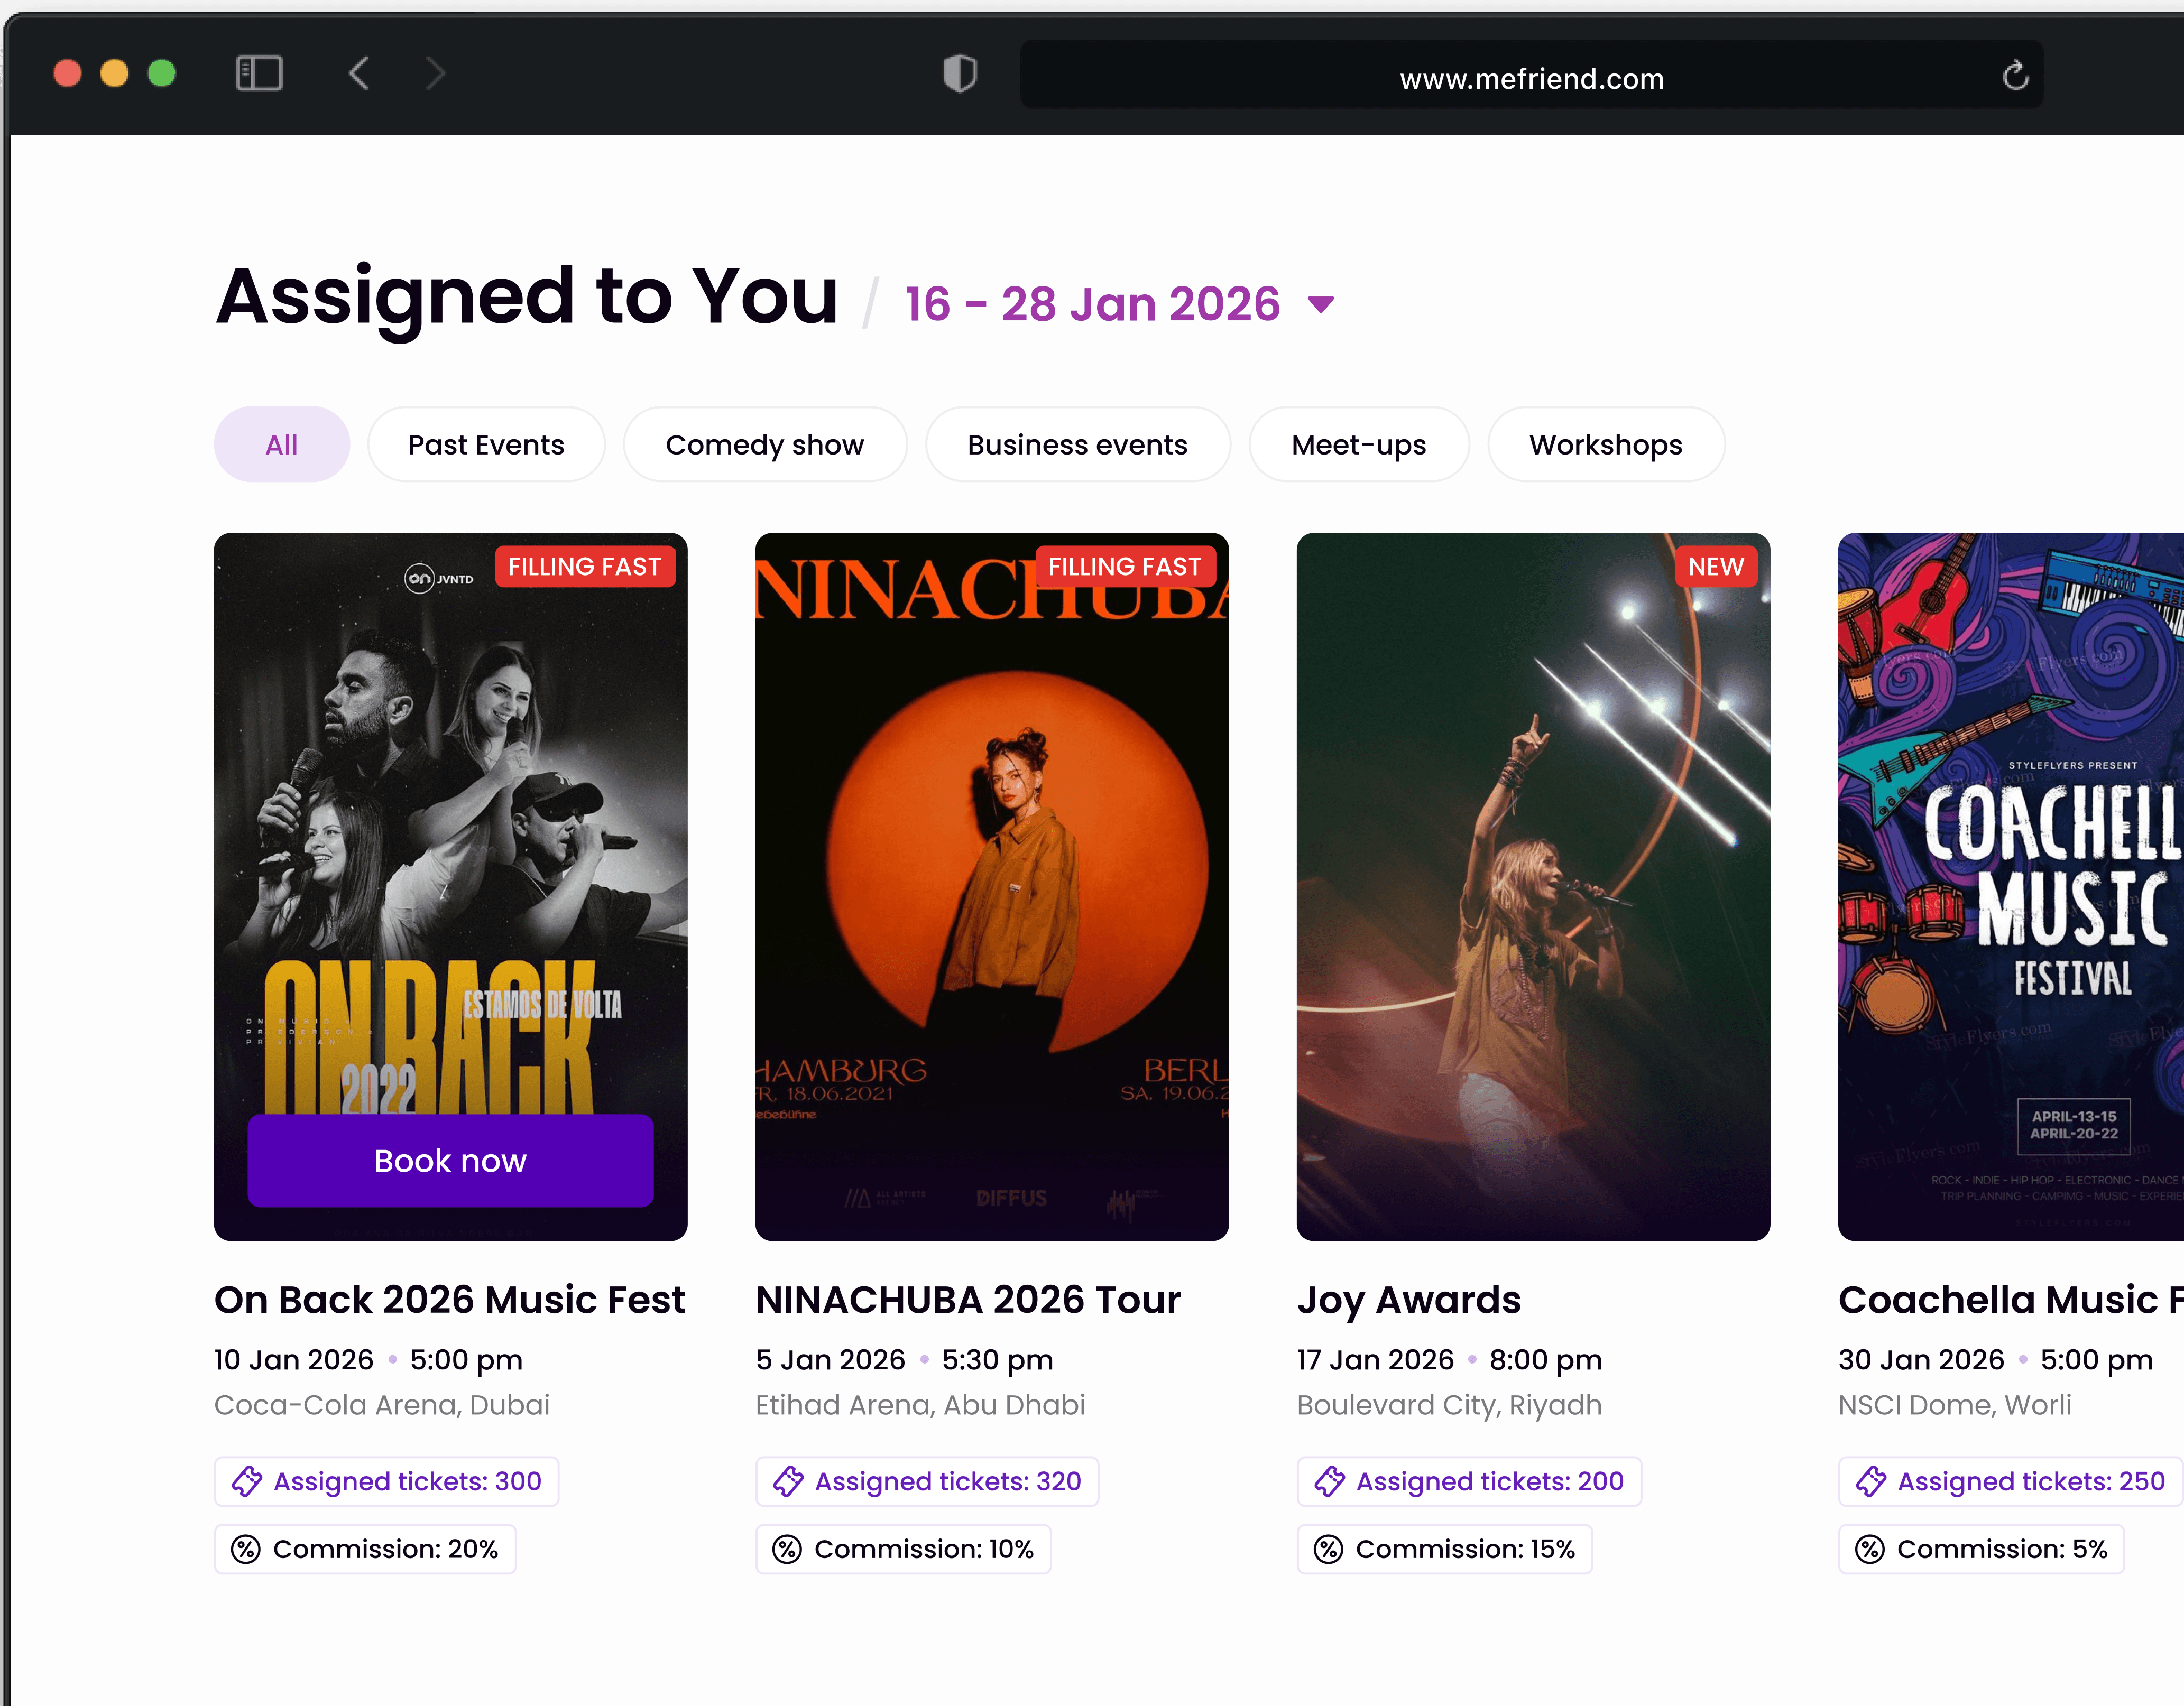Click ticket icon on NINACHUBA assigned tickets

point(788,1481)
